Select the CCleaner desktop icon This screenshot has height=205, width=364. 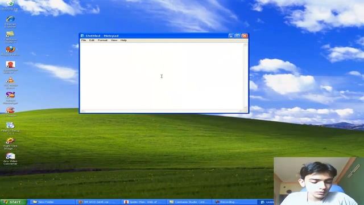tap(10, 112)
